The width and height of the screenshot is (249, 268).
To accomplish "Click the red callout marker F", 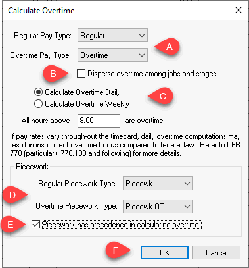I will (x=118, y=250).
